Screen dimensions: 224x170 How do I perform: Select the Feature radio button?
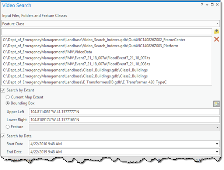[x=8, y=127]
